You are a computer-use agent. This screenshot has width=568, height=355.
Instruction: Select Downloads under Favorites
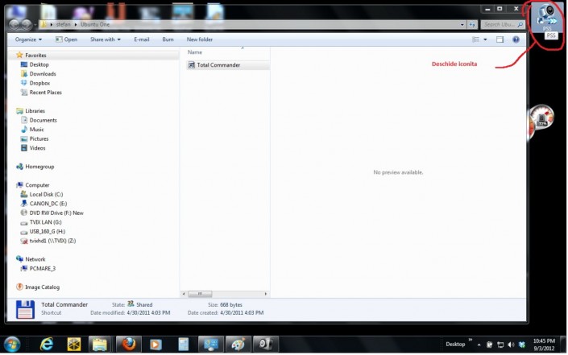tap(43, 73)
